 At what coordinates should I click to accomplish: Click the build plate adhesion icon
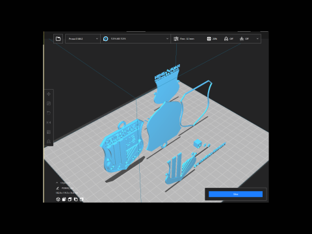coord(242,39)
